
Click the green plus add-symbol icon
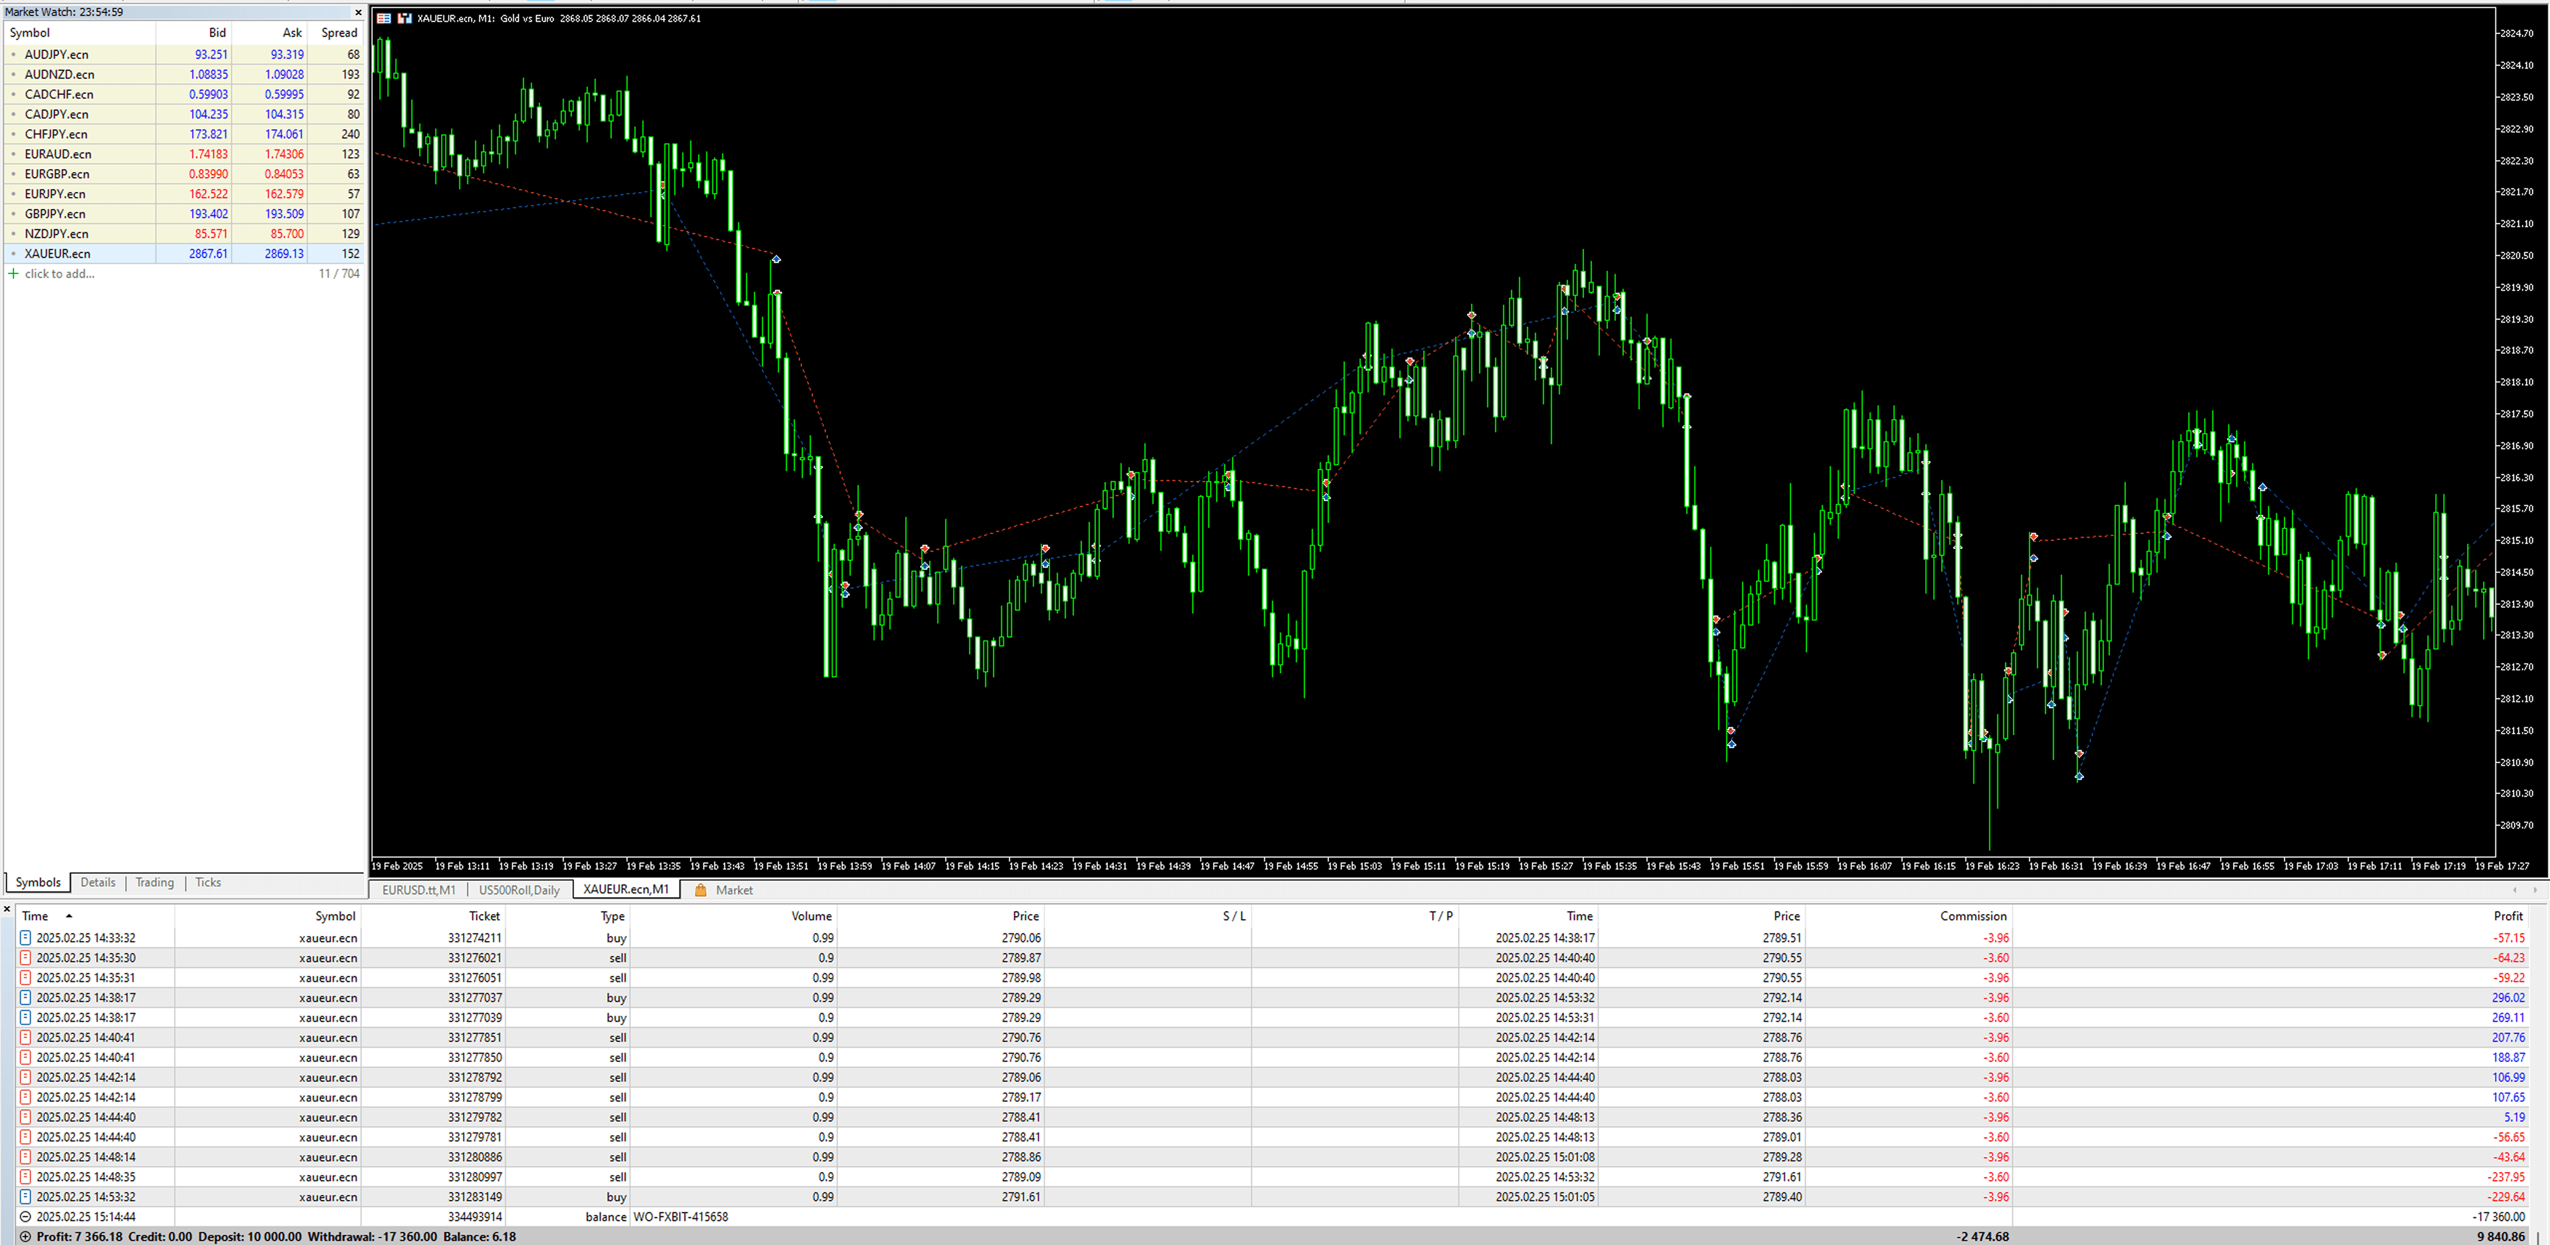[13, 274]
